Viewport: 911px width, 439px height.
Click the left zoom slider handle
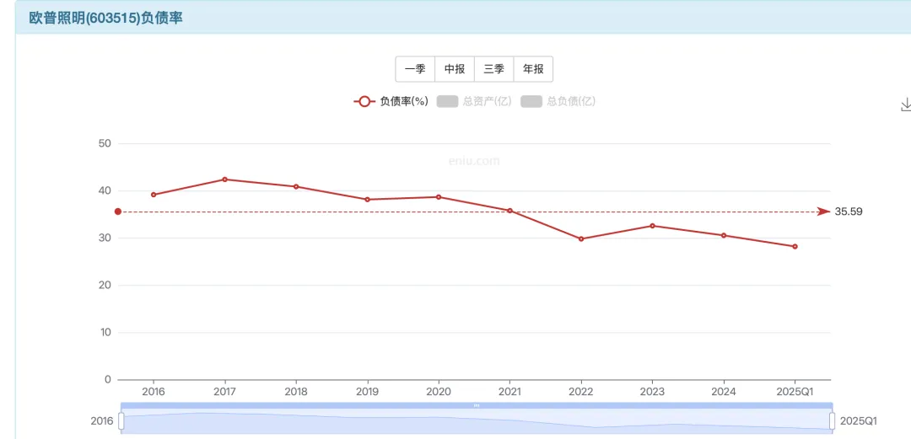click(x=121, y=421)
